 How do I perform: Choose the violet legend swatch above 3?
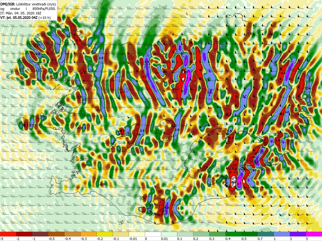point(298,234)
